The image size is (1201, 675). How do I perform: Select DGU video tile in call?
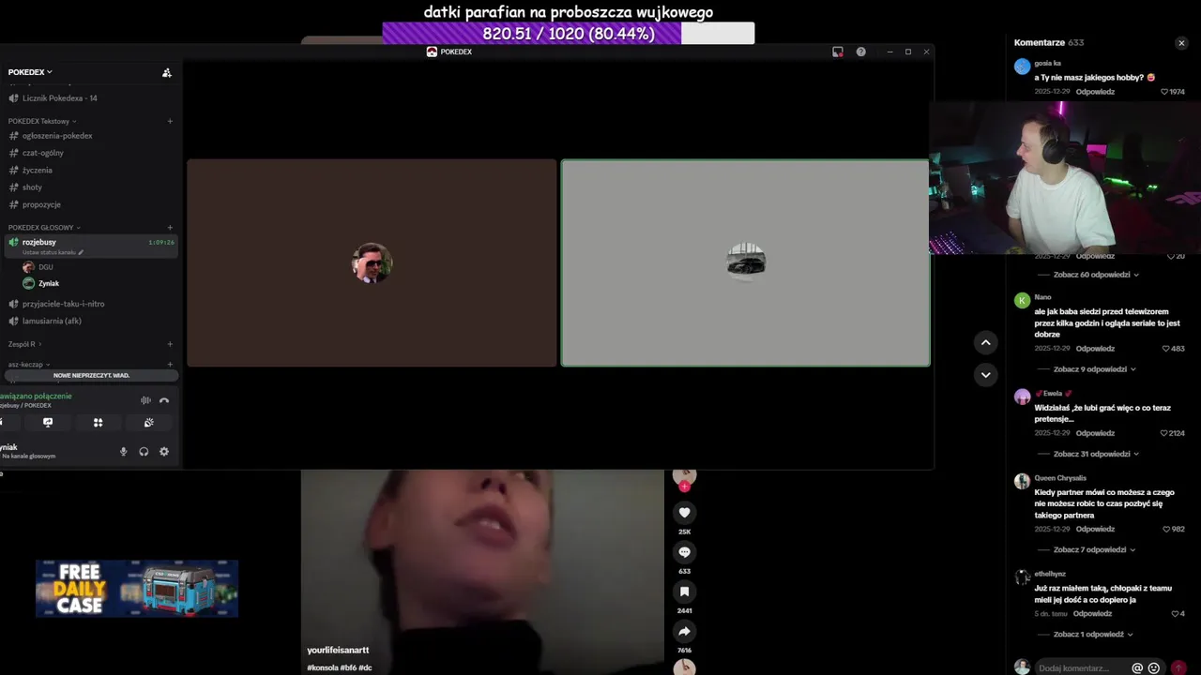coord(372,262)
